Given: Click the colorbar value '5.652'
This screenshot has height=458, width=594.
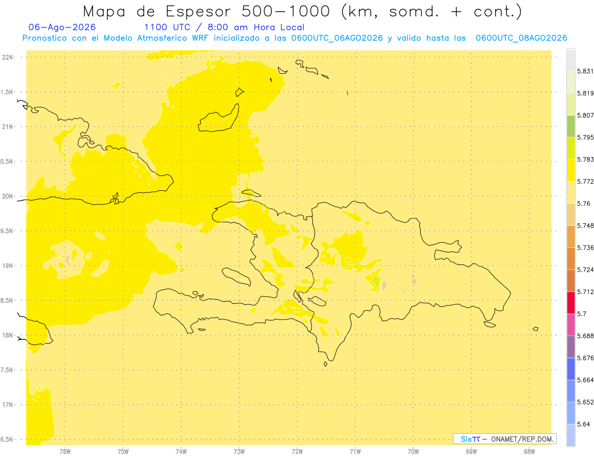Looking at the screenshot, I should tap(585, 402).
